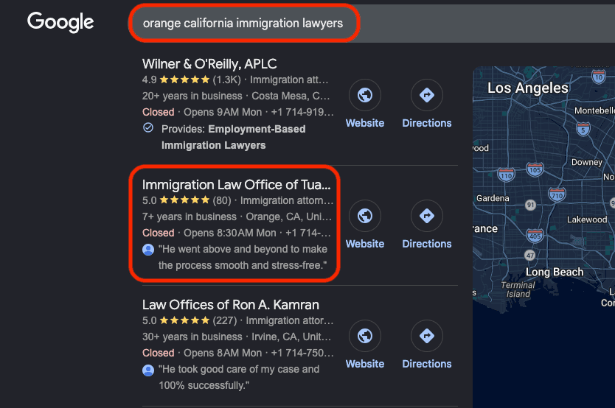Click the verified checkmark icon beside Provides
The height and width of the screenshot is (408, 615).
point(148,127)
